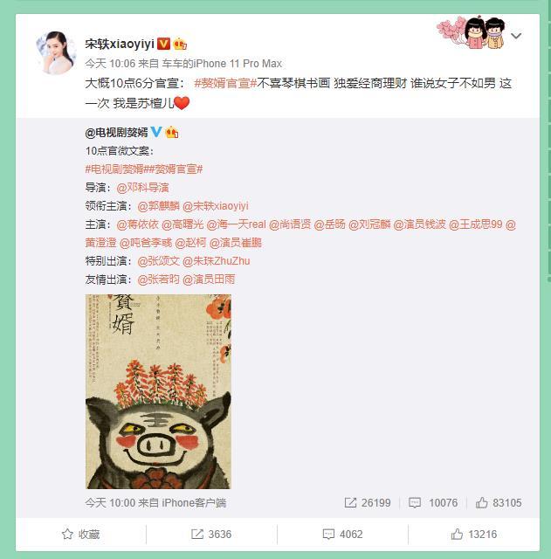The image size is (551, 559).
Task: Like the original post with 83105 likes
Action: coord(499,503)
